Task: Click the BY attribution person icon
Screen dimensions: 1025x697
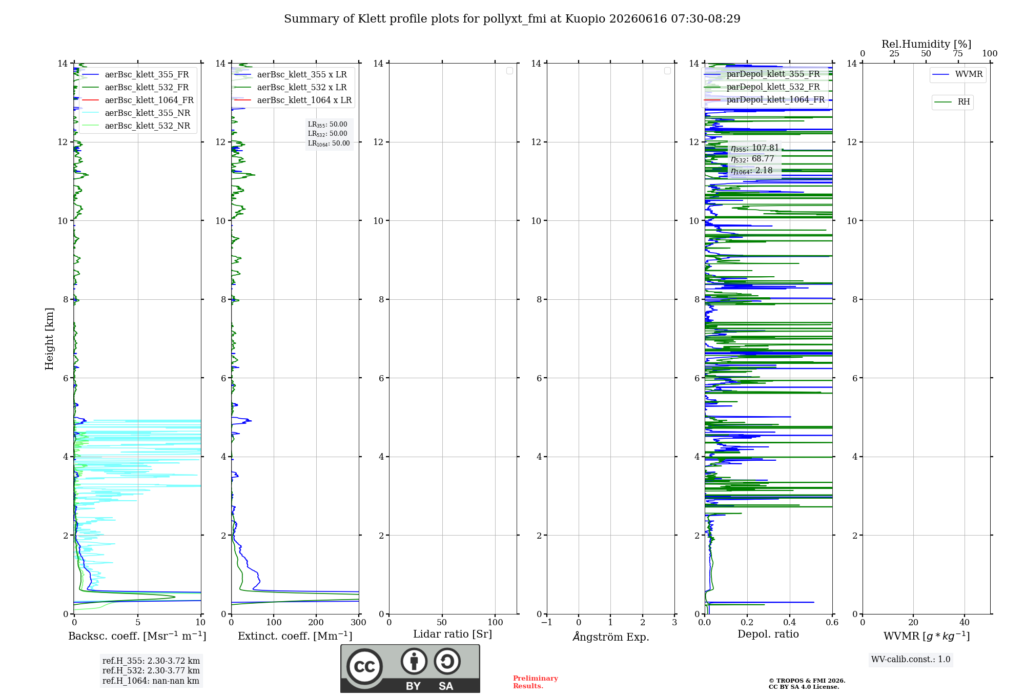Action: click(414, 661)
